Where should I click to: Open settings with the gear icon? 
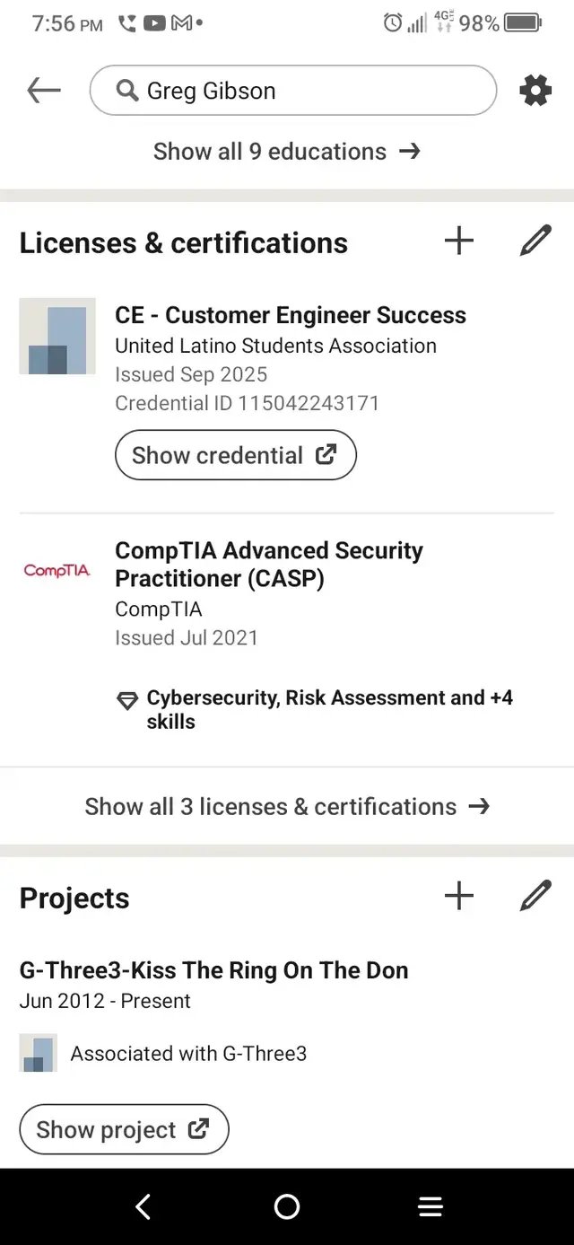click(x=535, y=90)
